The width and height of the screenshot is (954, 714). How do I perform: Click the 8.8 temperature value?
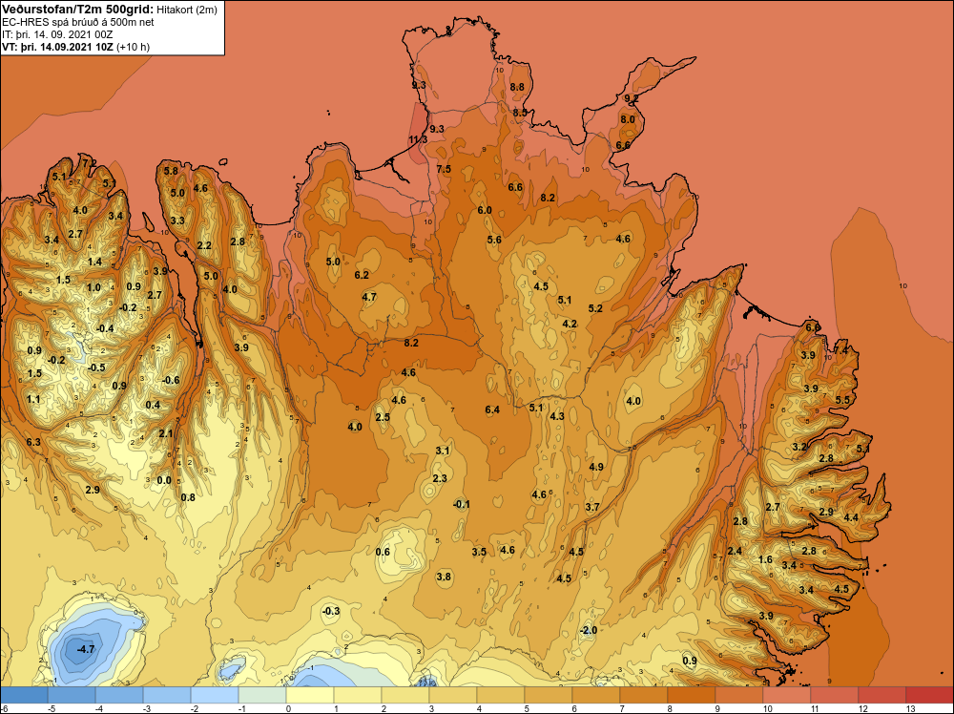[517, 87]
